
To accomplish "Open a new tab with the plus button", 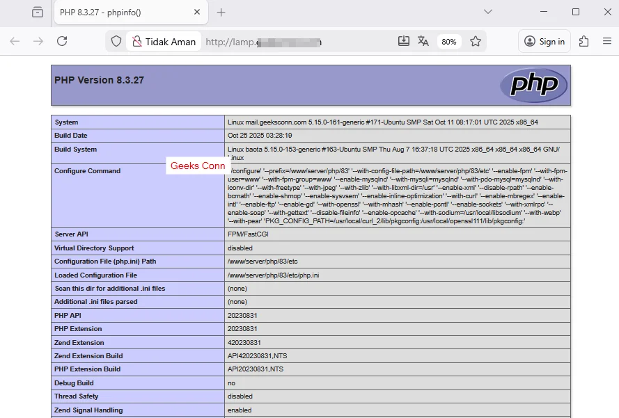I will 219,12.
